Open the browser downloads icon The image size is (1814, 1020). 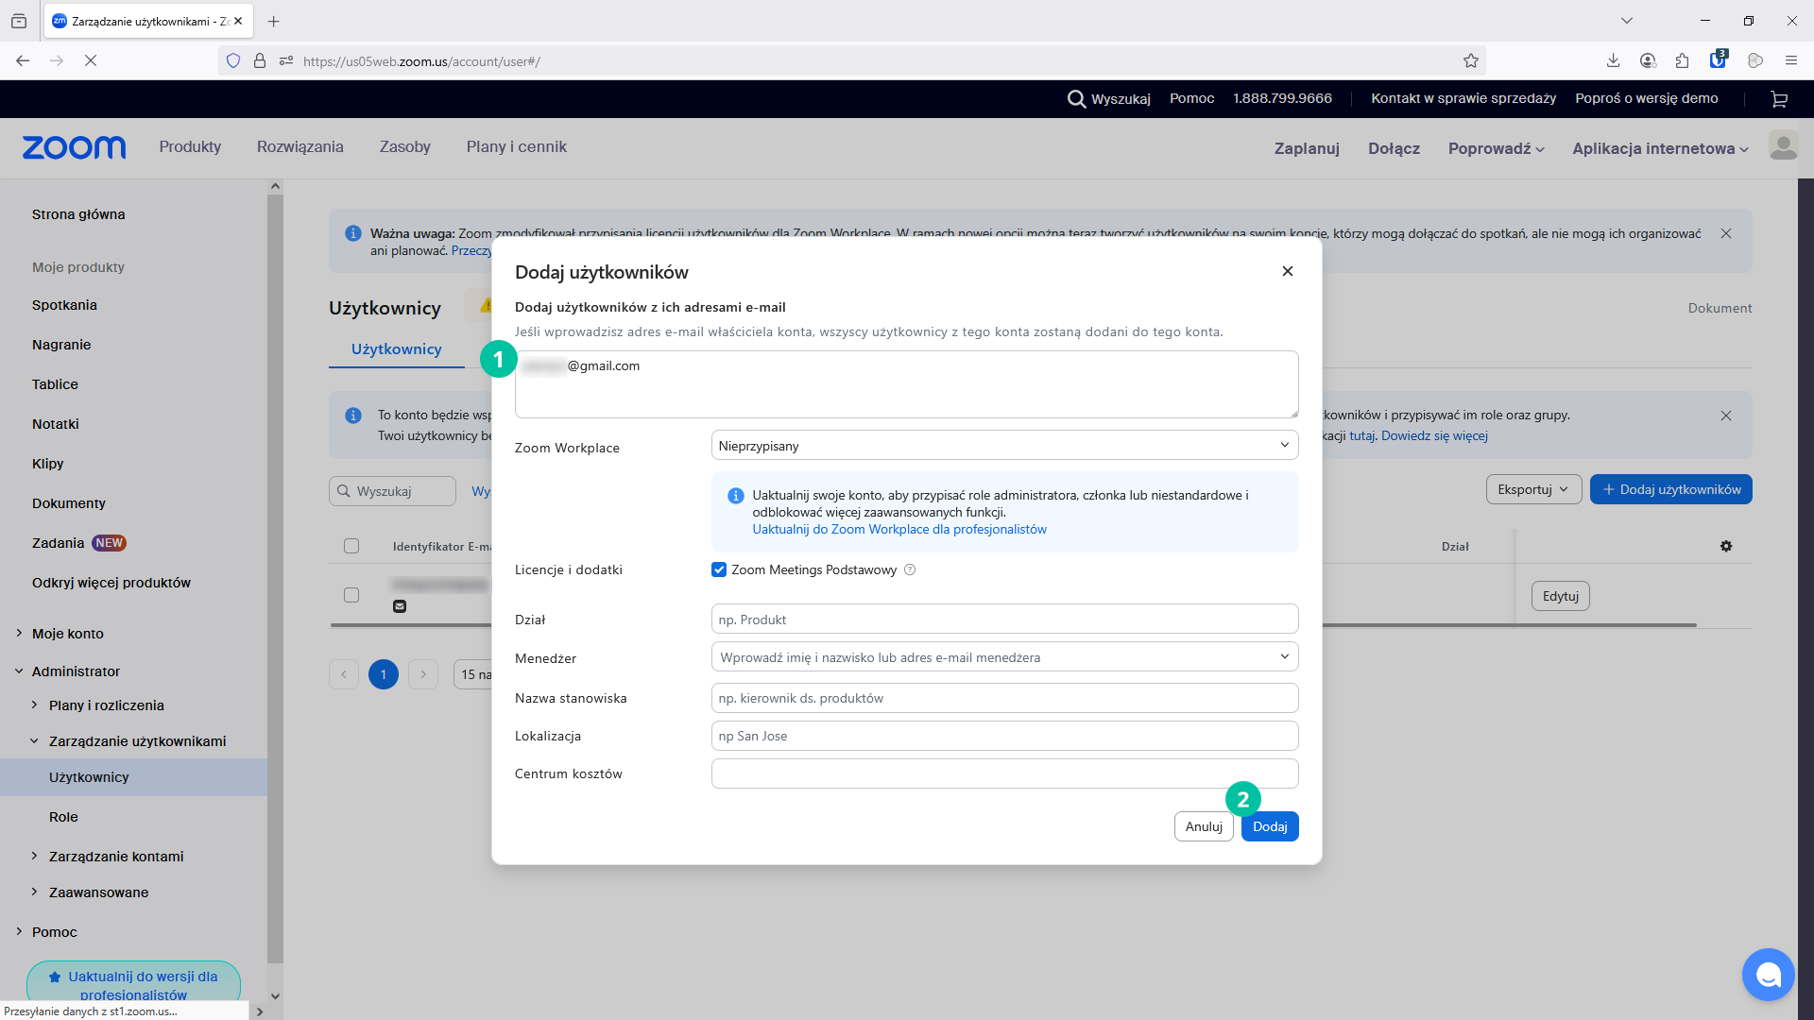pos(1613,60)
